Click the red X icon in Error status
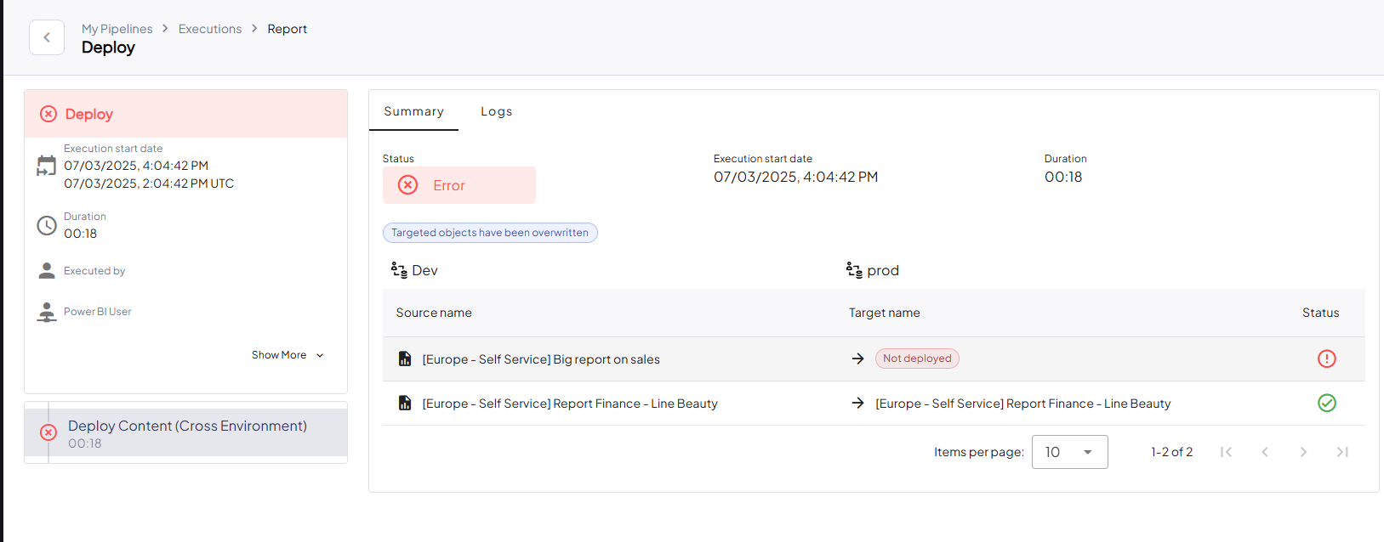 [x=408, y=185]
